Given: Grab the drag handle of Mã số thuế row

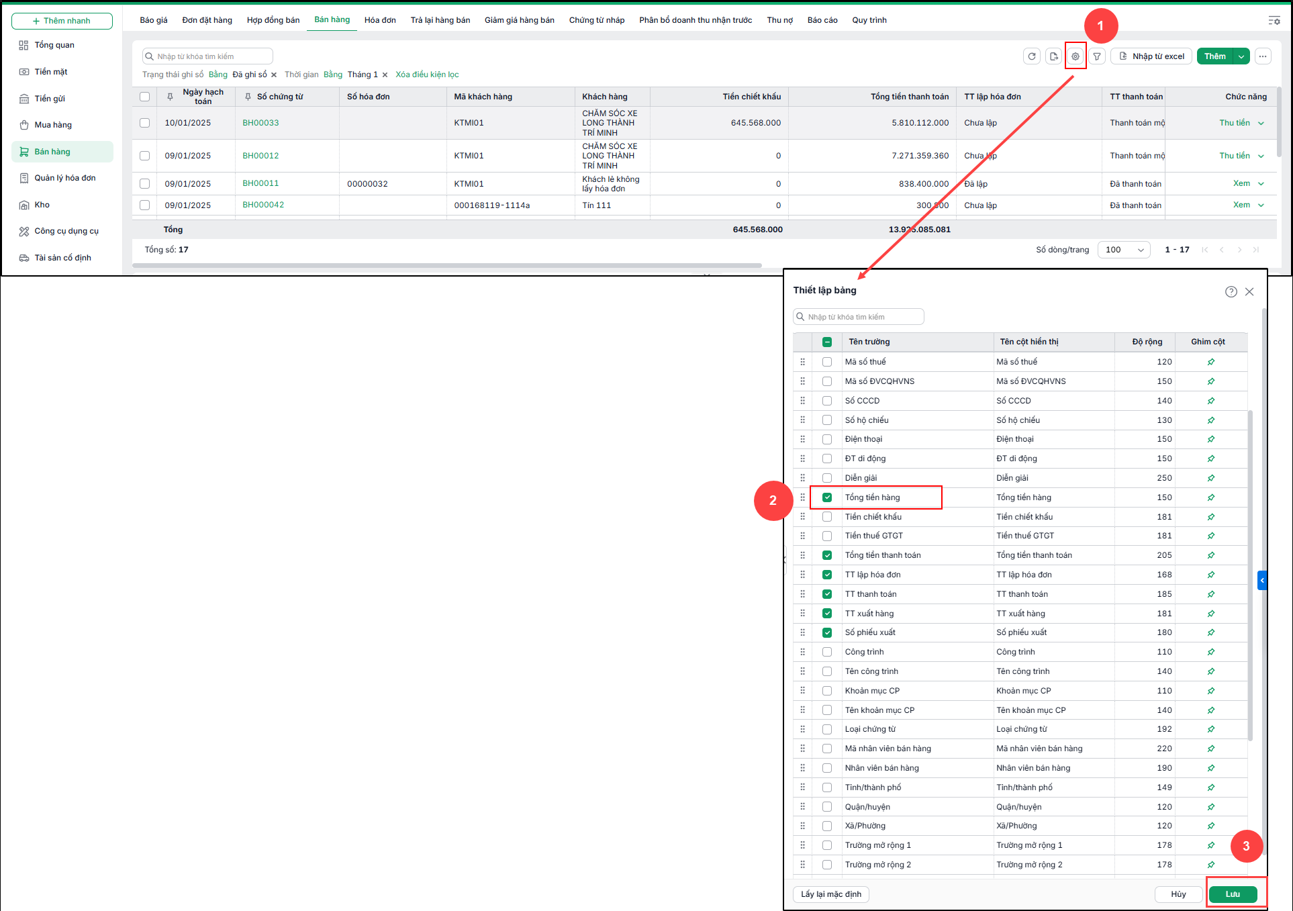Looking at the screenshot, I should [x=802, y=362].
